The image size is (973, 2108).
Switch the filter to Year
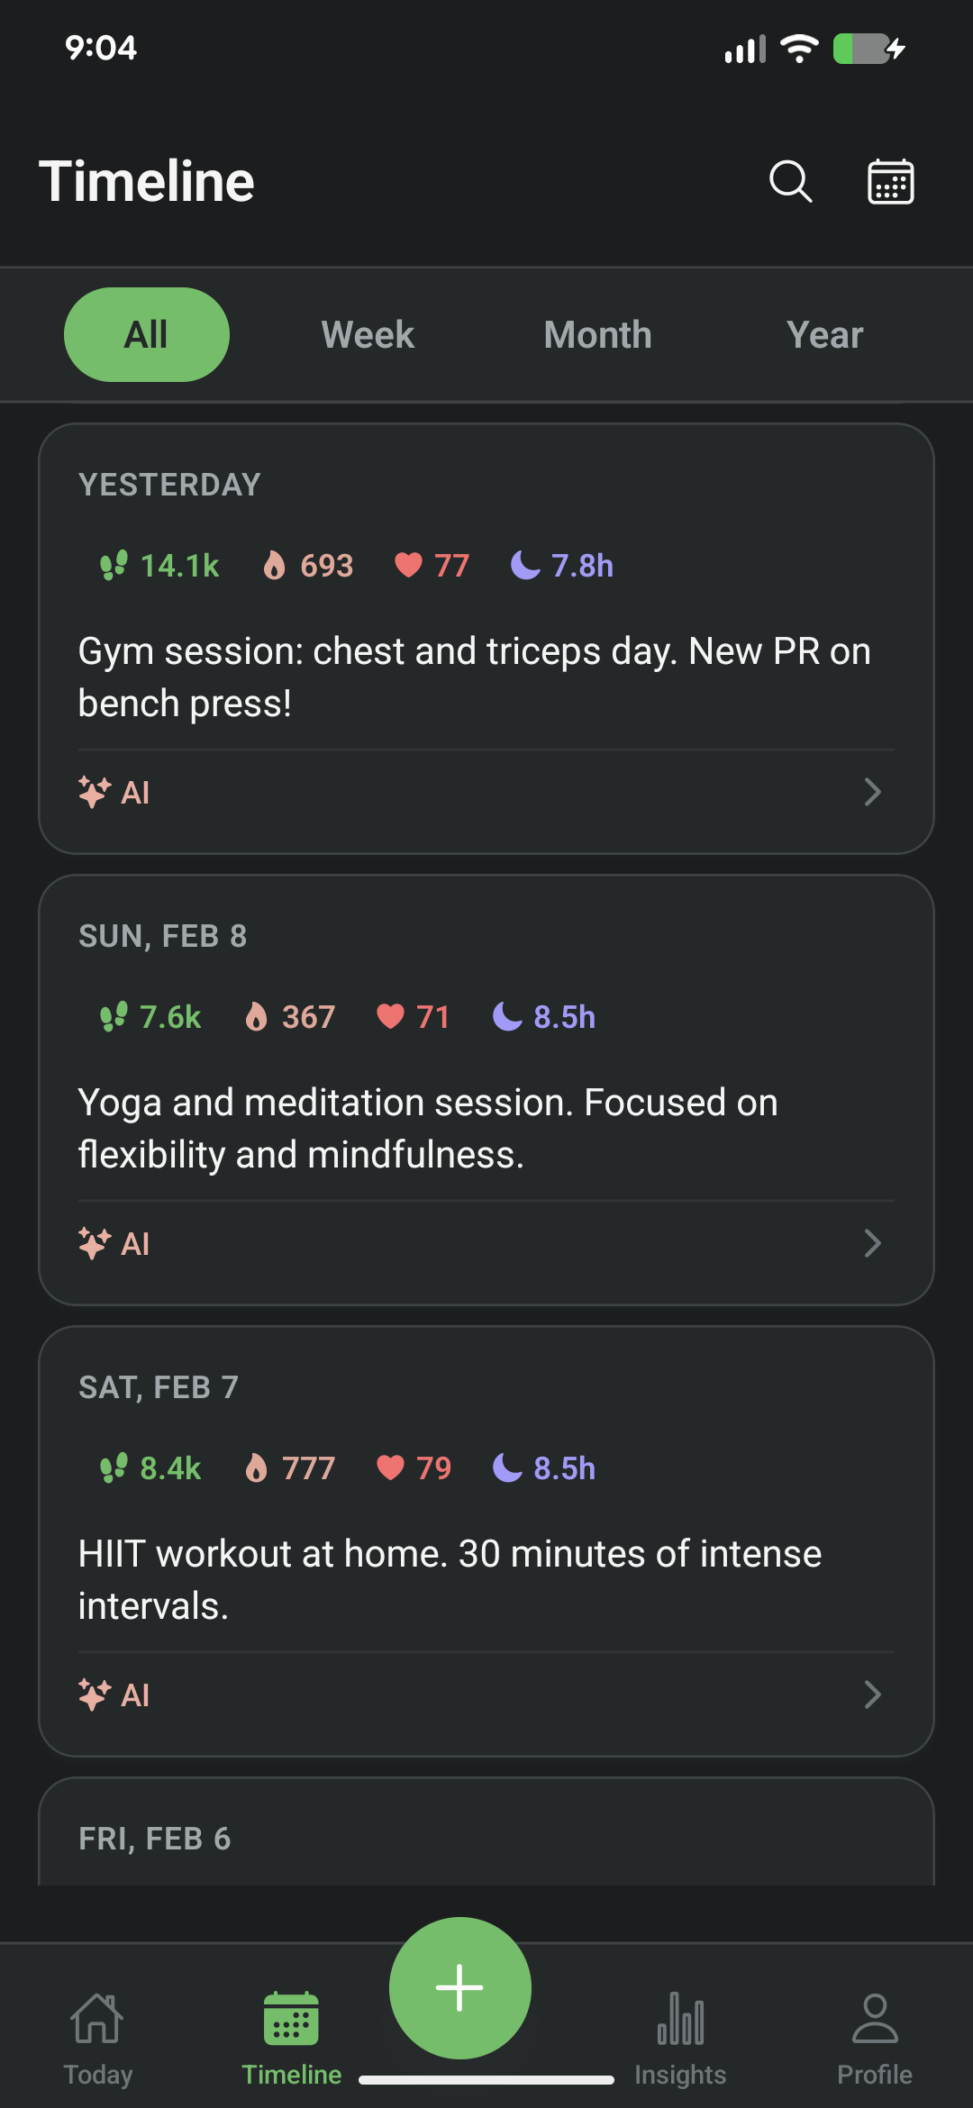tap(824, 334)
